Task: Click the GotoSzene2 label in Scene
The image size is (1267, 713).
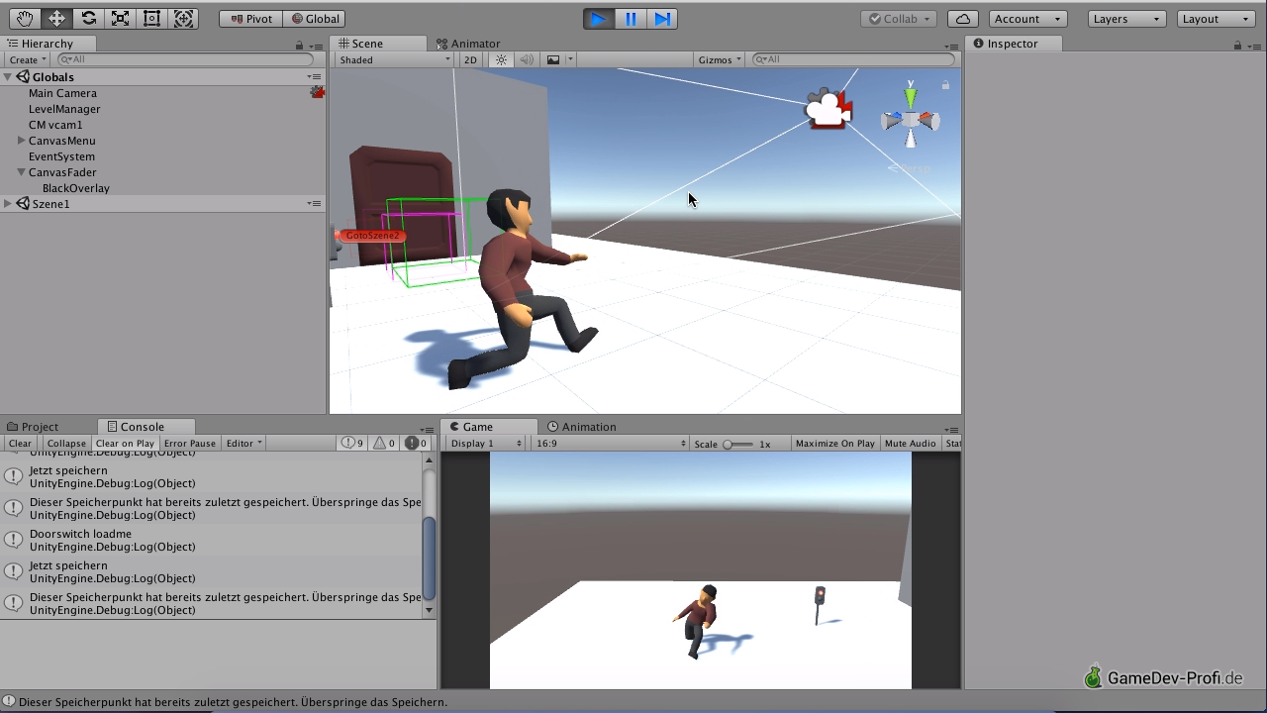Action: (x=371, y=236)
